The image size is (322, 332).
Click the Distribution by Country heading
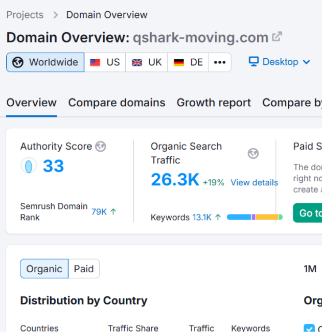(84, 301)
